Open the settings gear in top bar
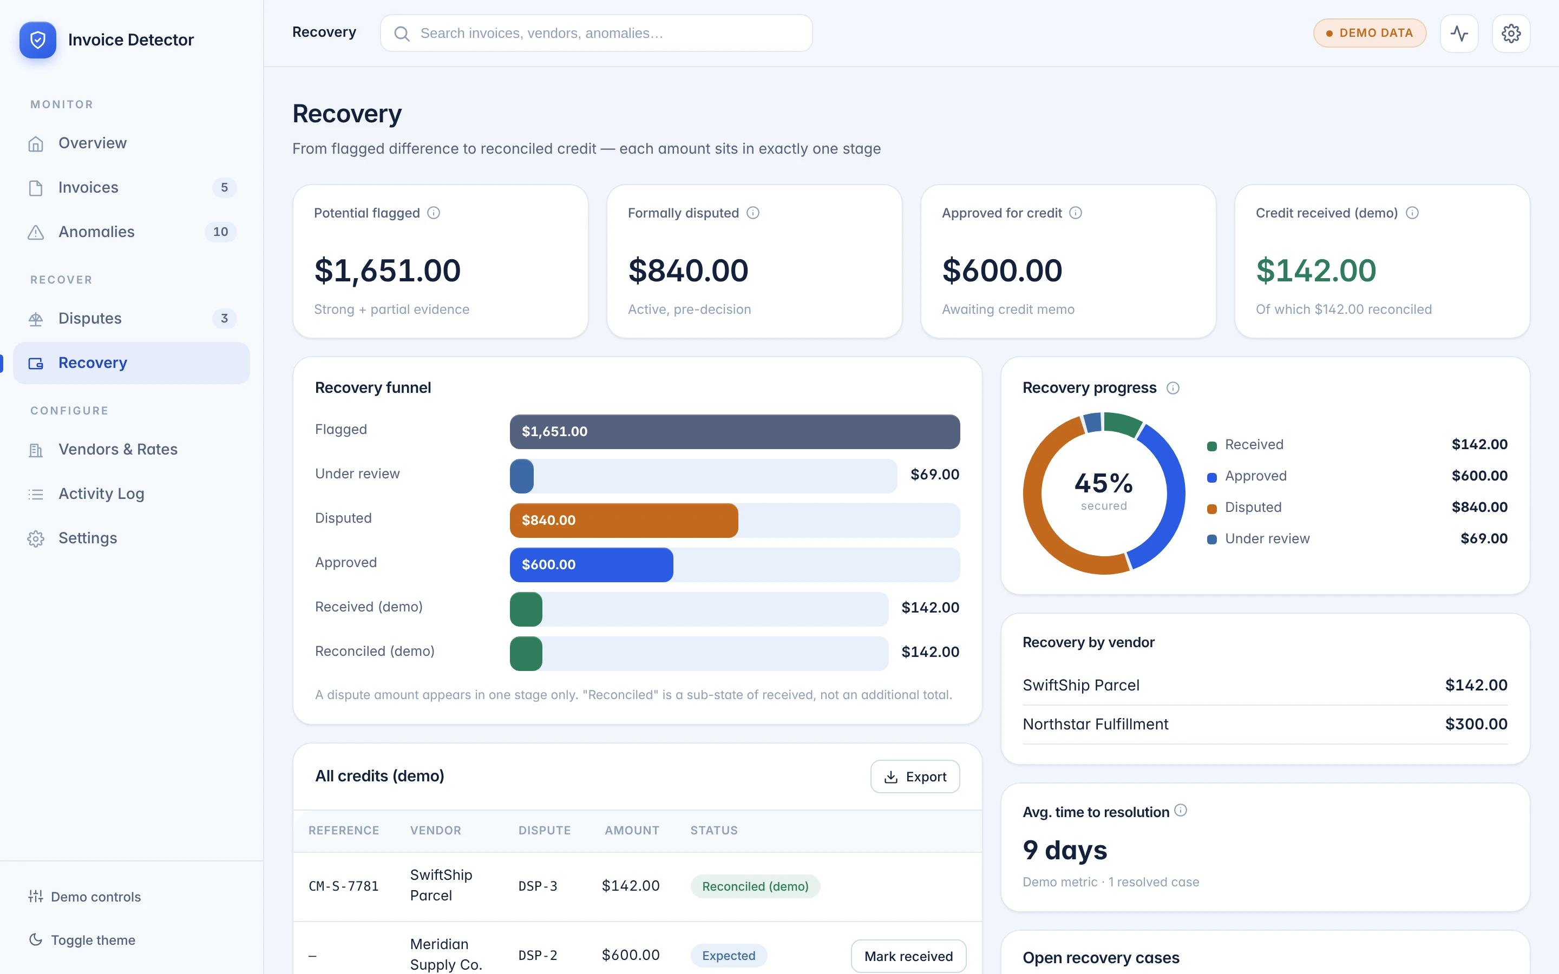This screenshot has height=974, width=1559. 1511,34
